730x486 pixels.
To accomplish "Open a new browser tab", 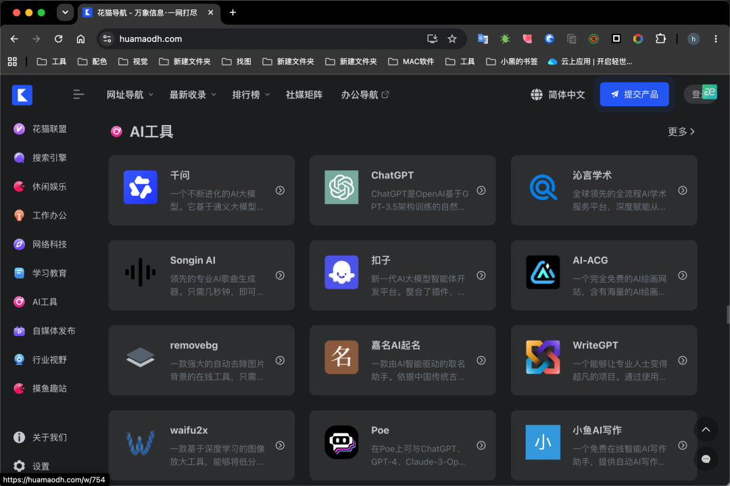I will point(233,13).
